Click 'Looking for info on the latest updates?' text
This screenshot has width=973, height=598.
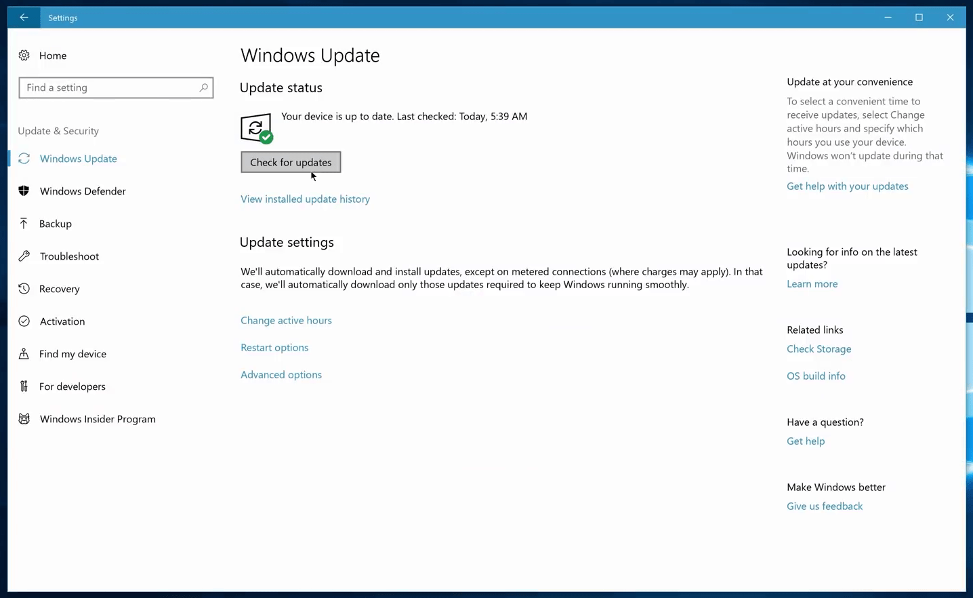(852, 258)
